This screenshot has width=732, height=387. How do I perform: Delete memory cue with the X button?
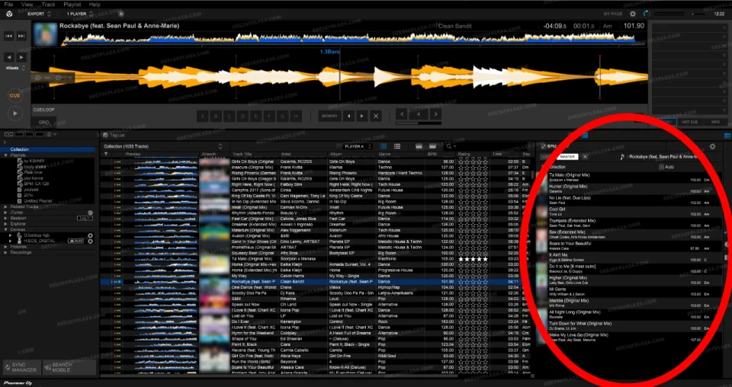tap(376, 116)
